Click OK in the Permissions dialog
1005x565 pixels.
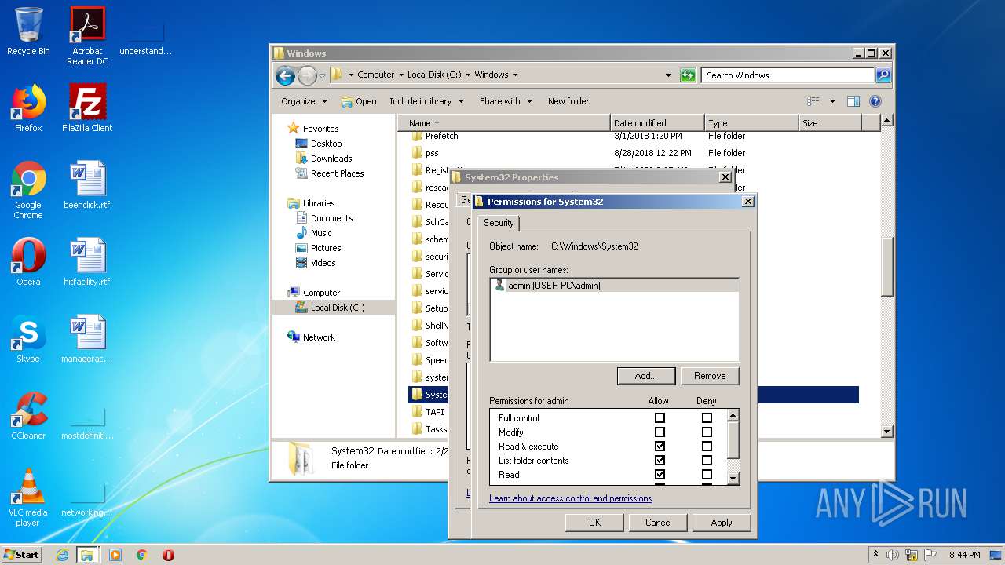pyautogui.click(x=594, y=523)
